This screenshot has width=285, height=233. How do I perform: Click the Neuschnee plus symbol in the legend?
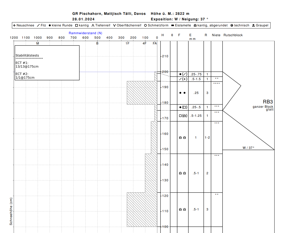coord(14,25)
